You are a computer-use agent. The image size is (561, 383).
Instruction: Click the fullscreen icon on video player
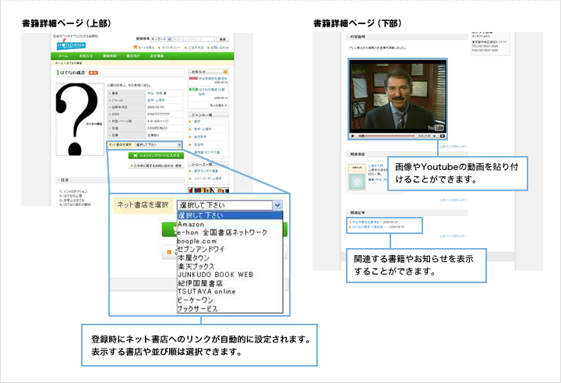[443, 137]
